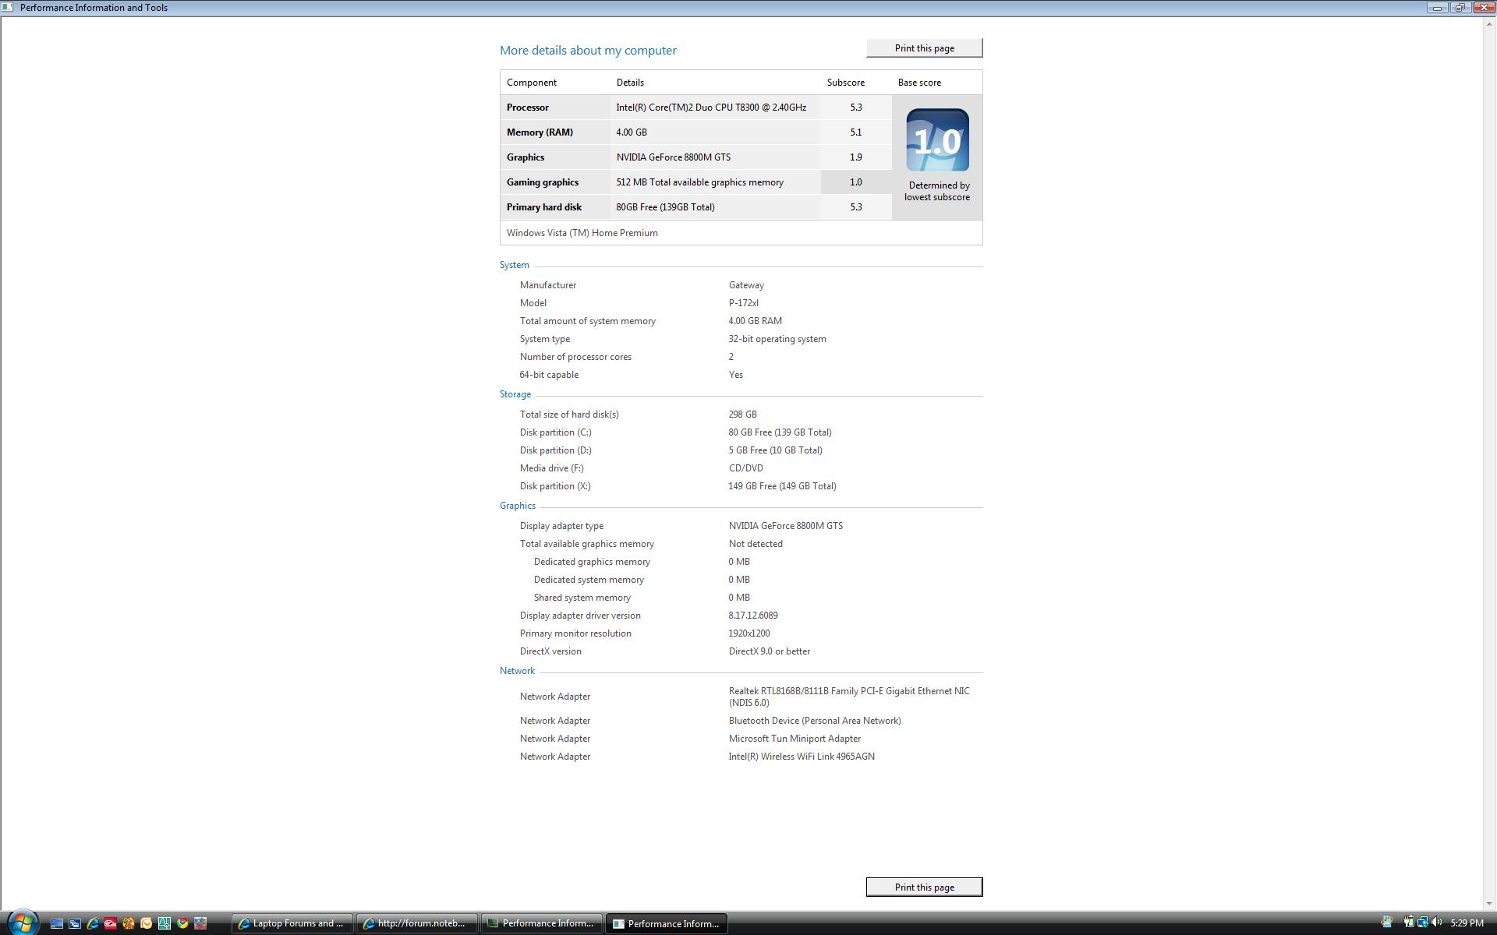1497x935 pixels.
Task: Click the window icon in the title bar
Action: tap(8, 8)
